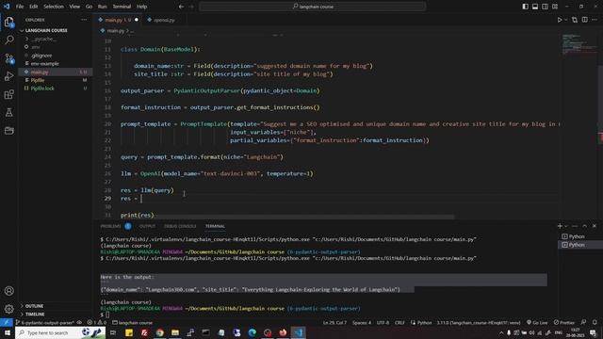This screenshot has width=603, height=339.
Task: Click the git branch status bar item
Action: click(46, 322)
